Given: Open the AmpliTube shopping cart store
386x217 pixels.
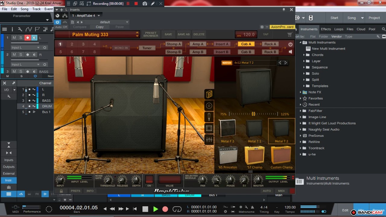Looking at the screenshot, I should pos(290,34).
